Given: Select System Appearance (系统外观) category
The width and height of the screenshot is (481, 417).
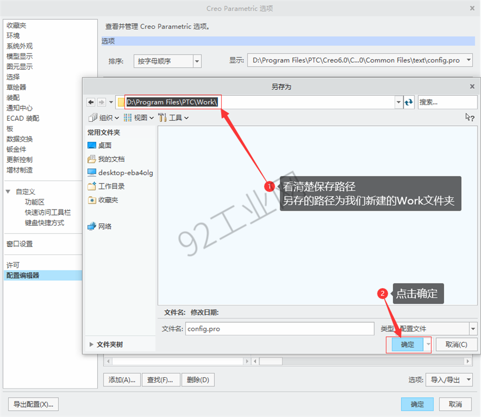Looking at the screenshot, I should 20,46.
